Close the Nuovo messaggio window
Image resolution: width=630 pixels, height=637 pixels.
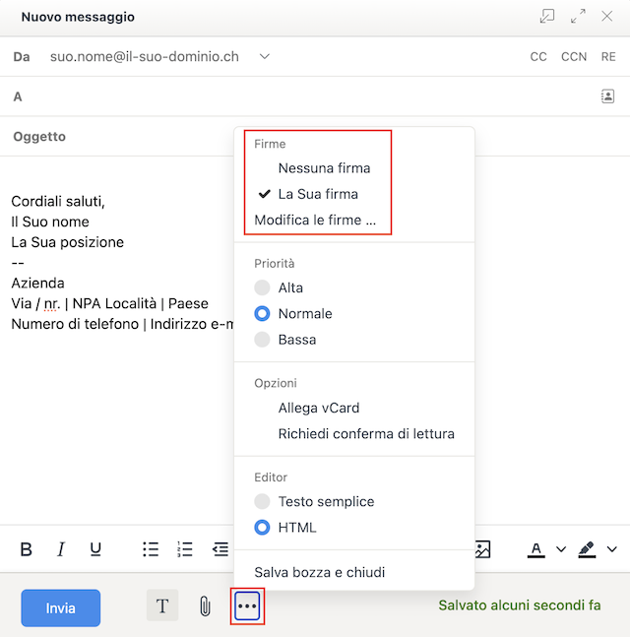coord(607,17)
